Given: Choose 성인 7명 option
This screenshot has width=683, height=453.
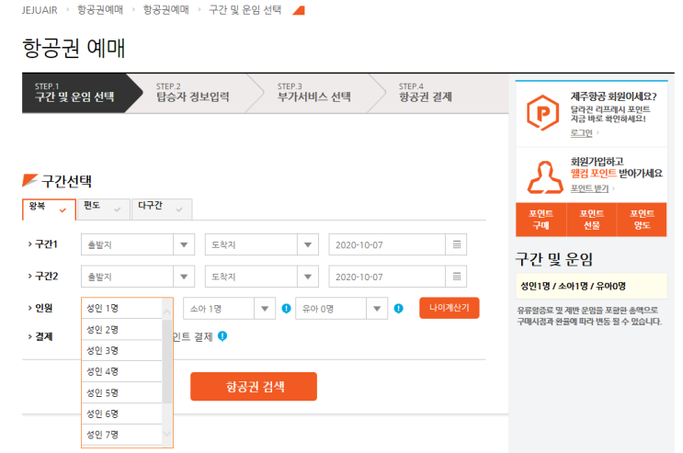Looking at the screenshot, I should [x=122, y=435].
